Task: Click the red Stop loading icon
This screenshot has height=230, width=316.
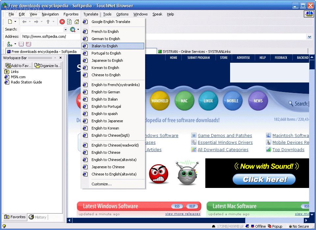Action: tap(62, 22)
